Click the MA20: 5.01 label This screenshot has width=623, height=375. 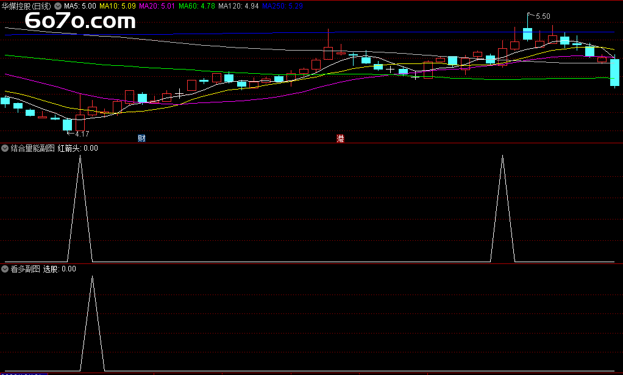pos(157,6)
